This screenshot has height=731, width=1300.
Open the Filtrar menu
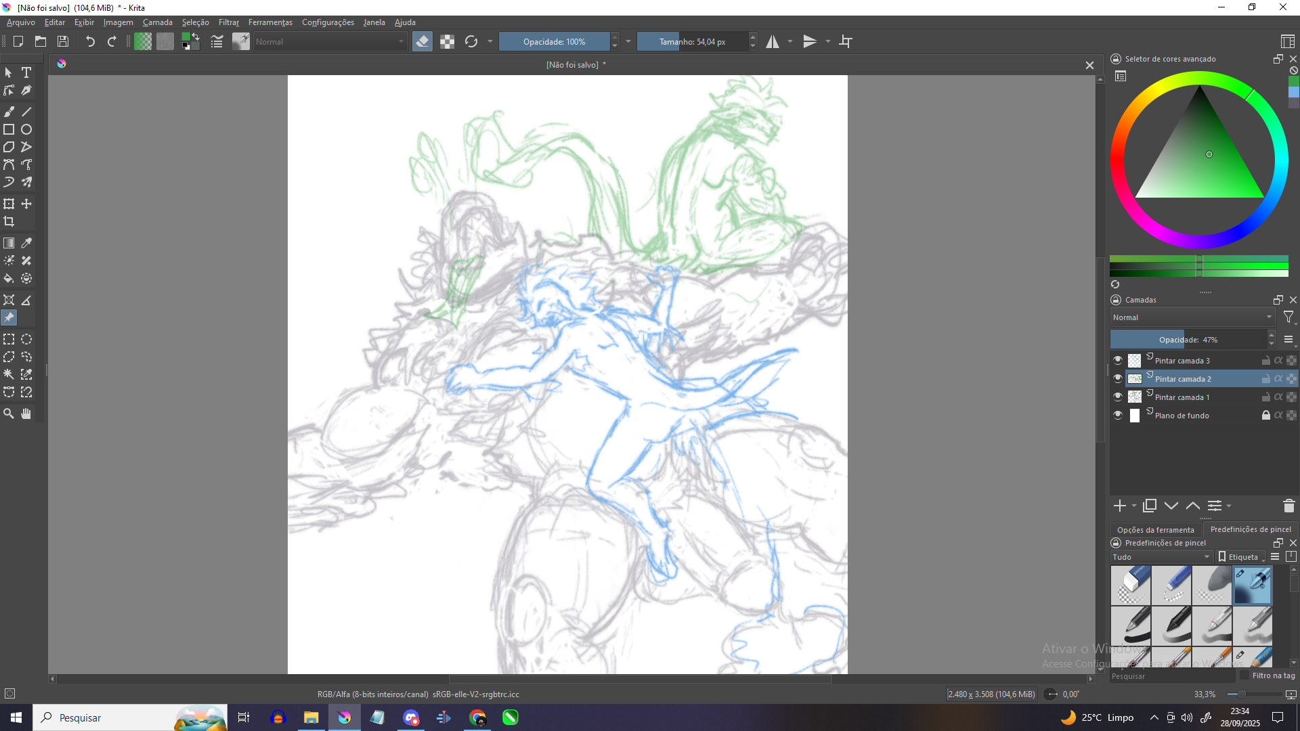[228, 22]
